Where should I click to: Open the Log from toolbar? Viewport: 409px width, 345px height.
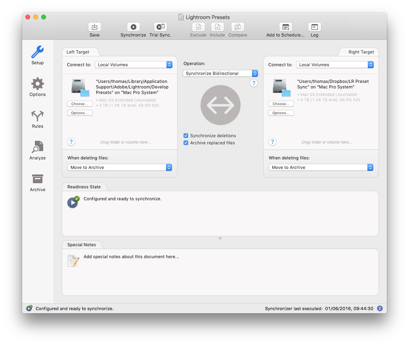pos(314,27)
